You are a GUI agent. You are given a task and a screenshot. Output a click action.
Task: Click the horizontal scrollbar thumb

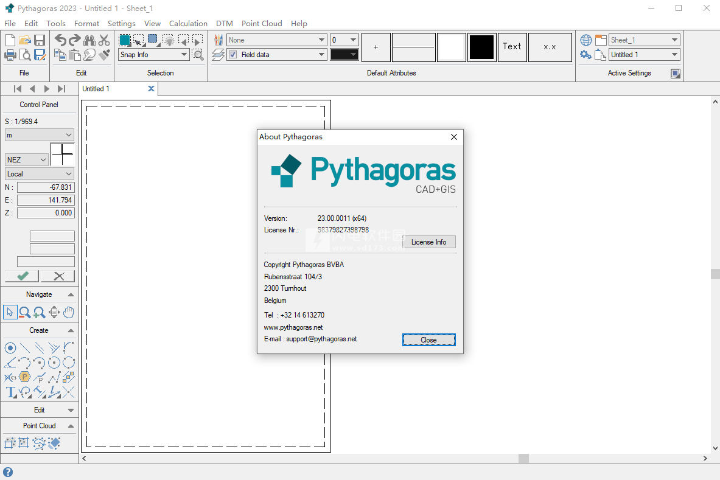pyautogui.click(x=523, y=458)
